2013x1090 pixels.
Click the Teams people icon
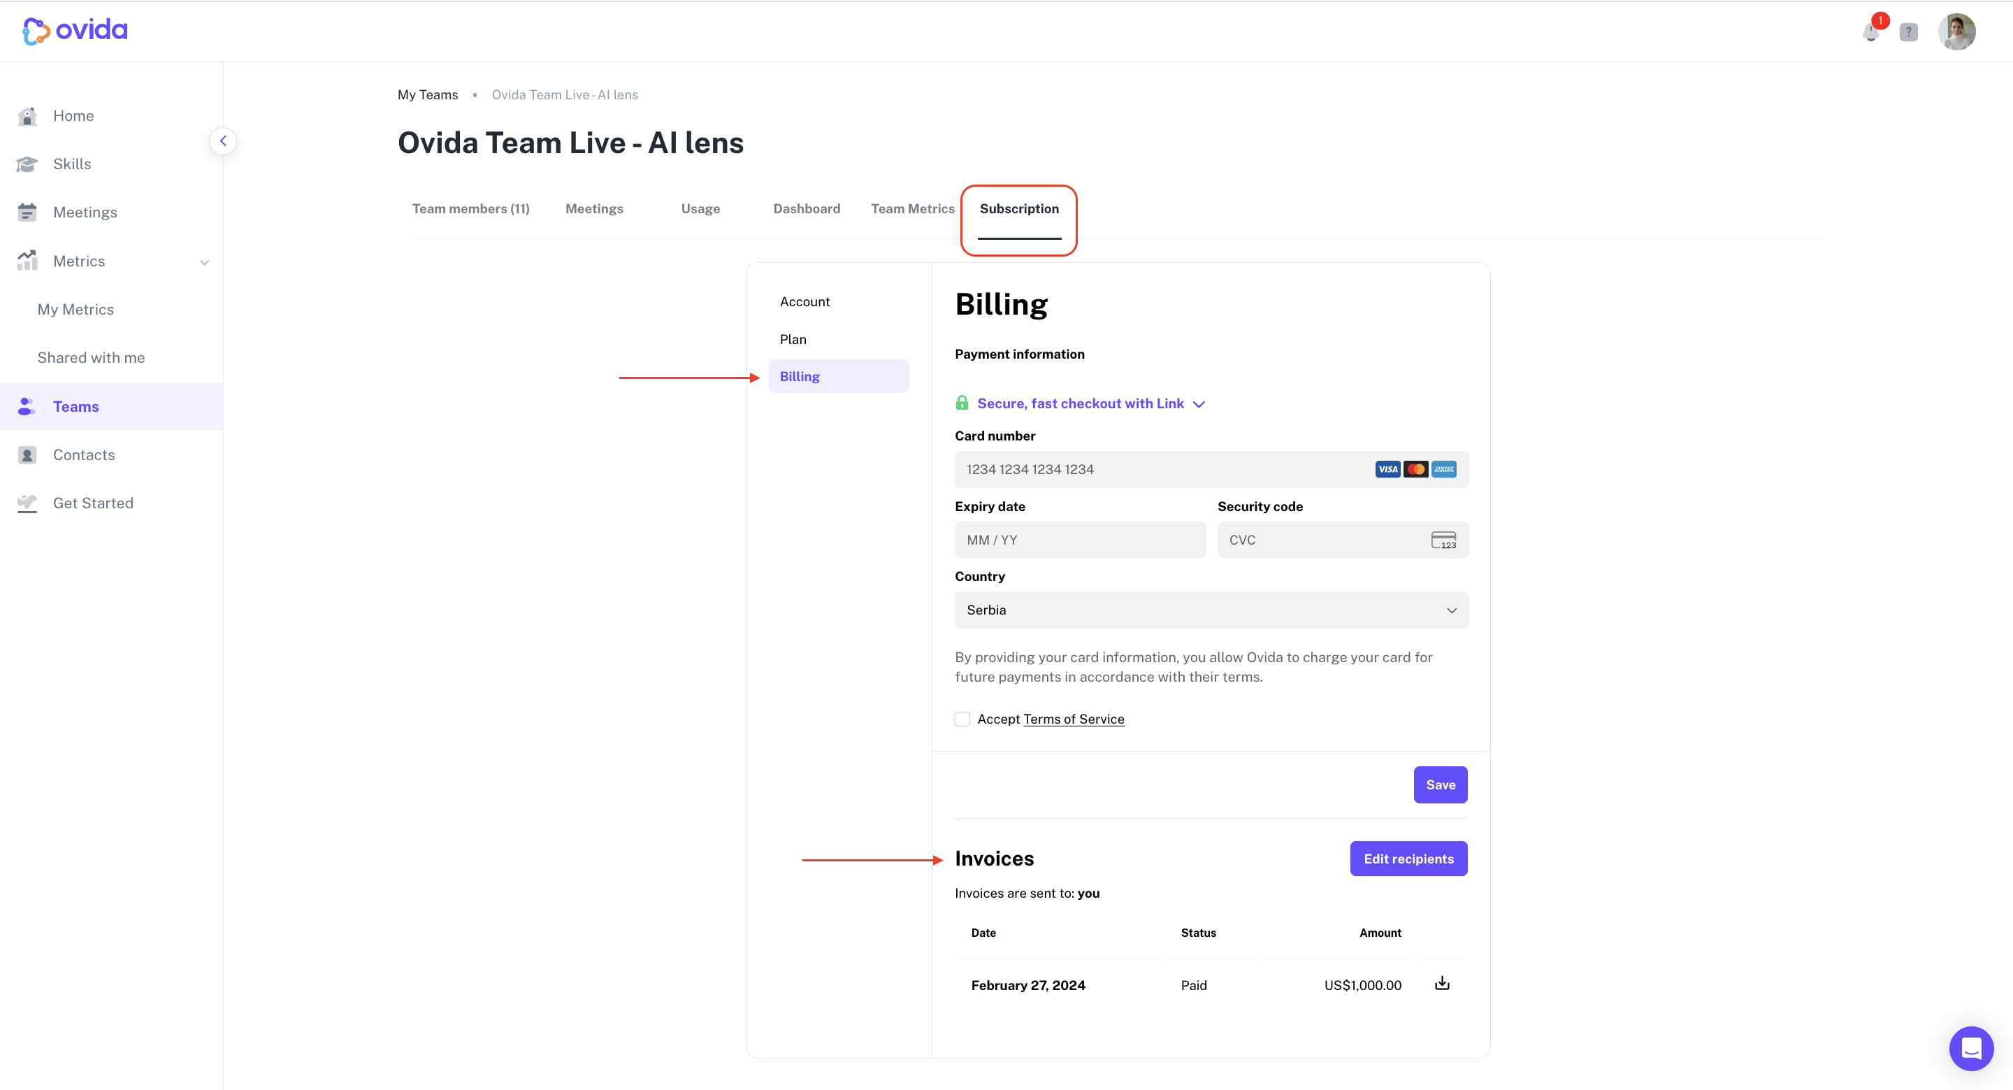pos(27,407)
